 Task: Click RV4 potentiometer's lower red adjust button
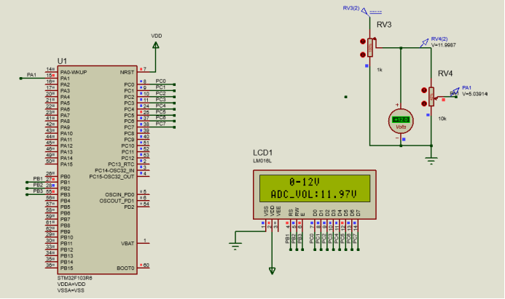coord(424,103)
